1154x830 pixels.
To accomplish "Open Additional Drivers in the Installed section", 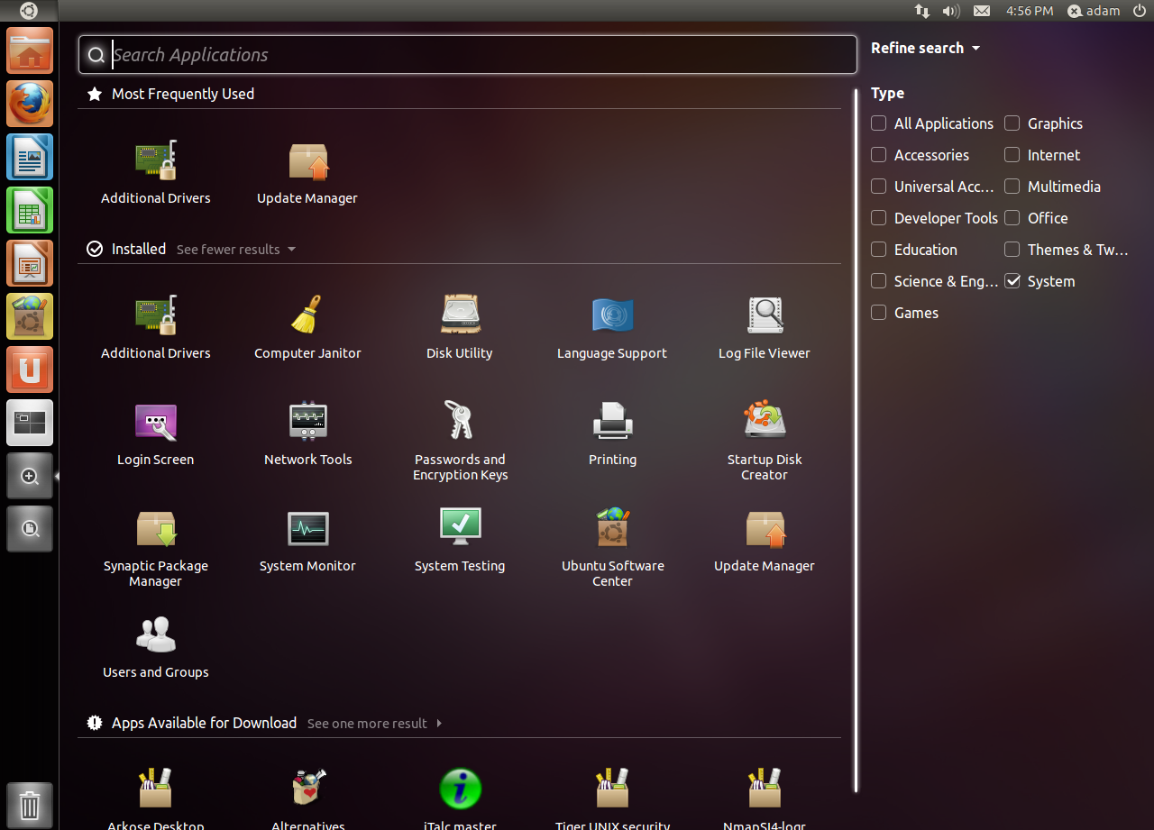I will [156, 327].
